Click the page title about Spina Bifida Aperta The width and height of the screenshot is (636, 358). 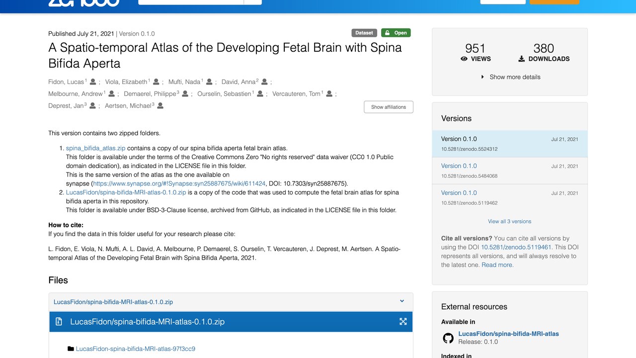coord(225,55)
